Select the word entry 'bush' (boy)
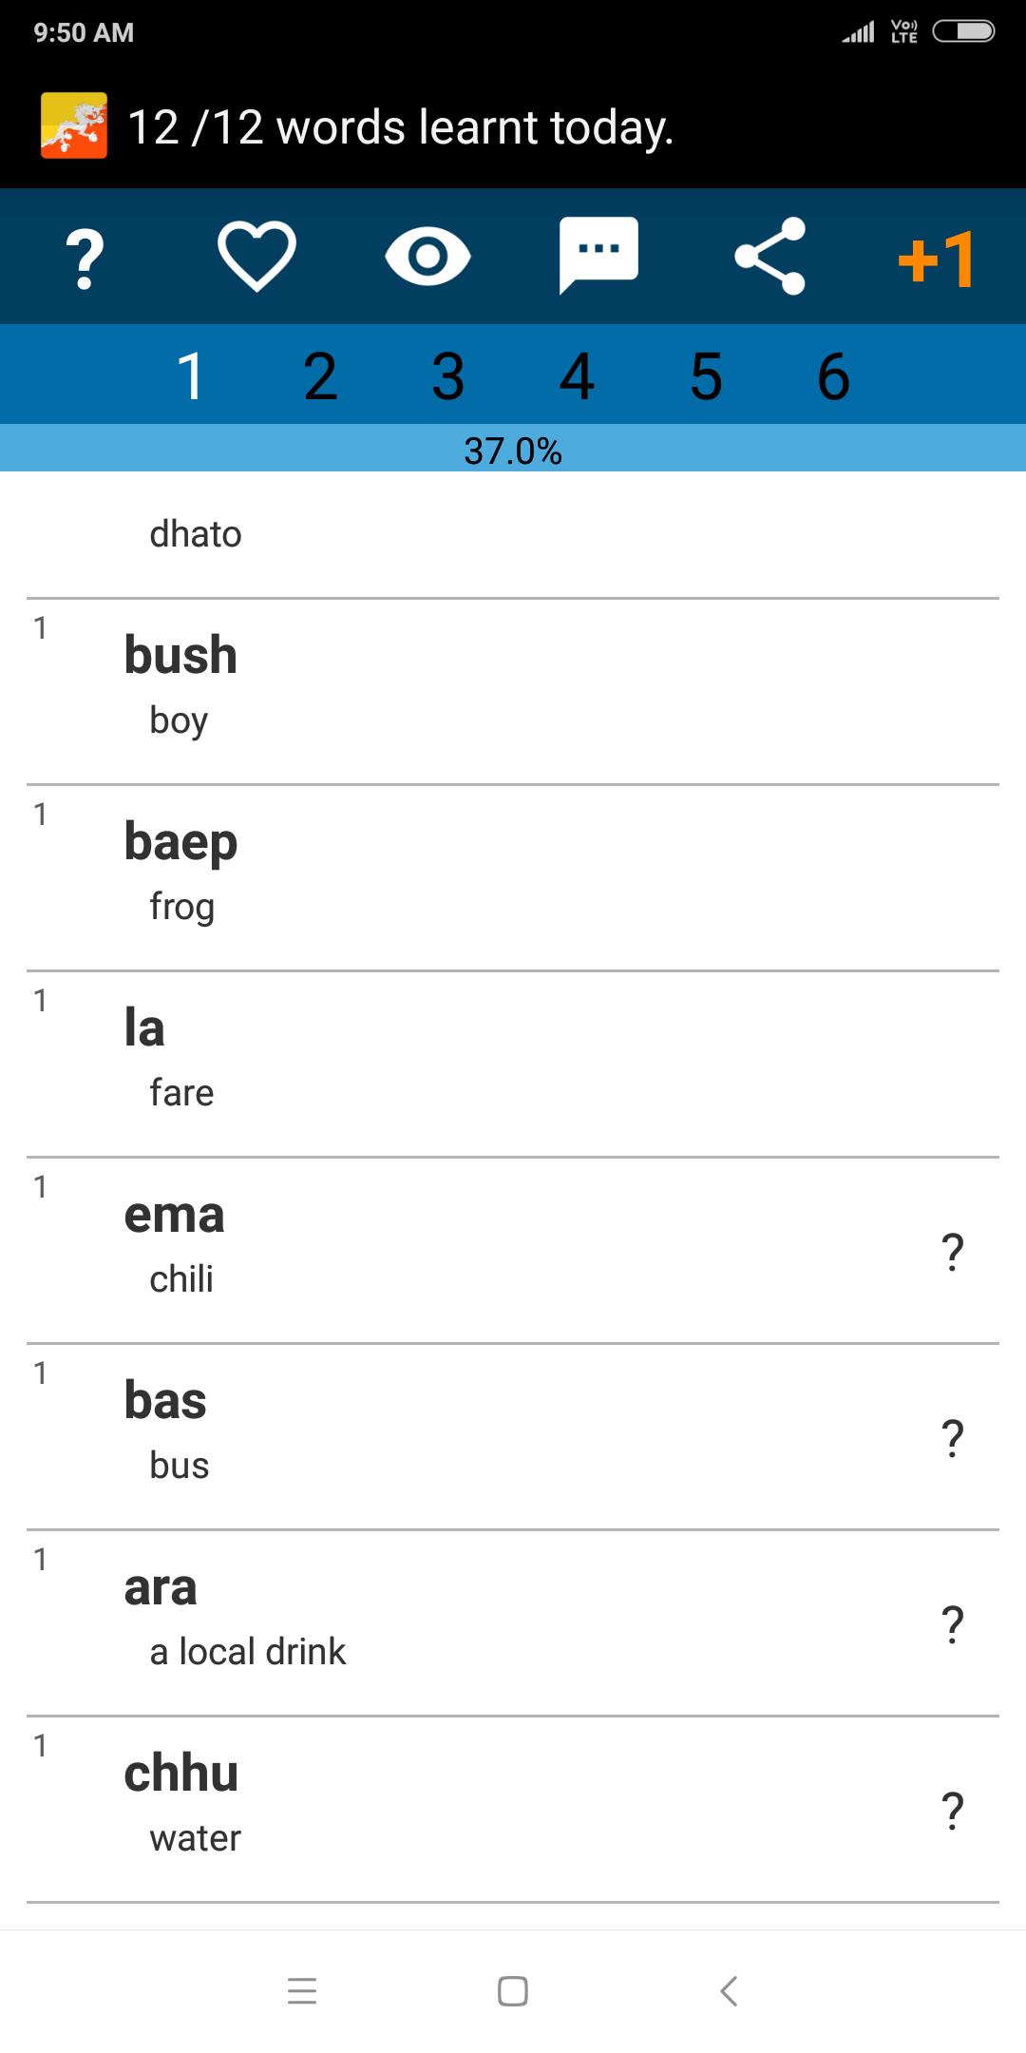This screenshot has height=2053, width=1026. (x=513, y=692)
